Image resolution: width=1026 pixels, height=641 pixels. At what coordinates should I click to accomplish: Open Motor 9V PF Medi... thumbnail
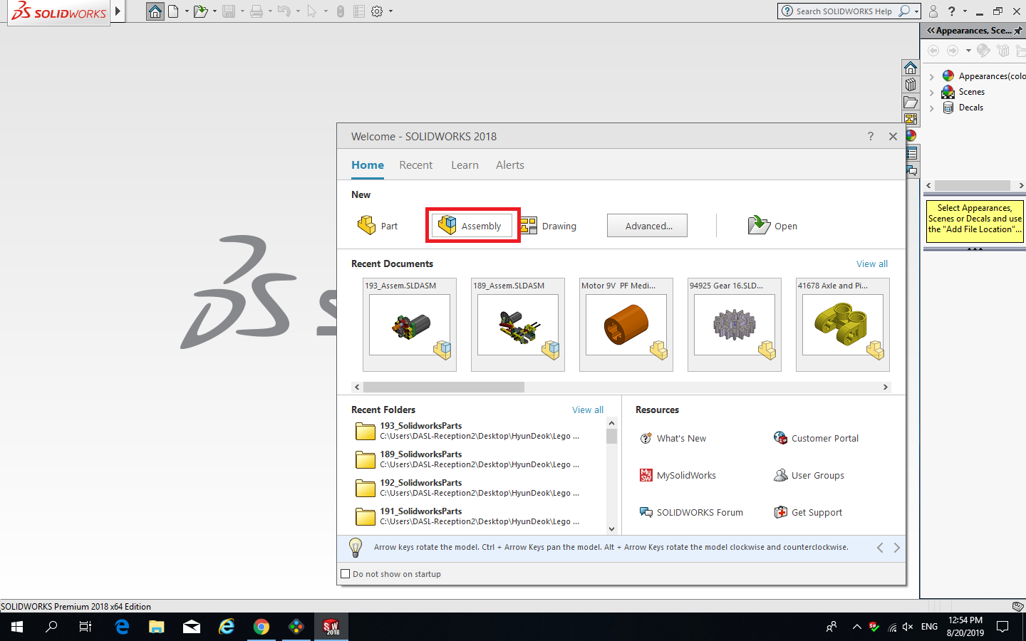pyautogui.click(x=626, y=325)
